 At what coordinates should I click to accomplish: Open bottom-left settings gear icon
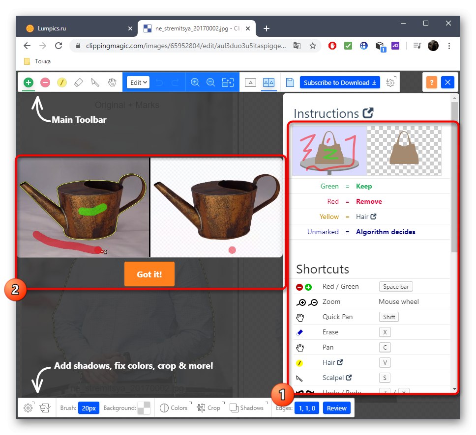point(29,408)
